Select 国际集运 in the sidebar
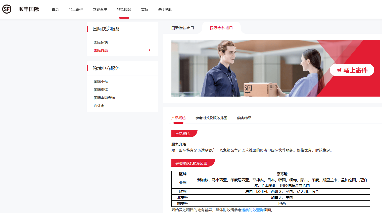Viewport: 382px width, 213px height. coord(101,90)
